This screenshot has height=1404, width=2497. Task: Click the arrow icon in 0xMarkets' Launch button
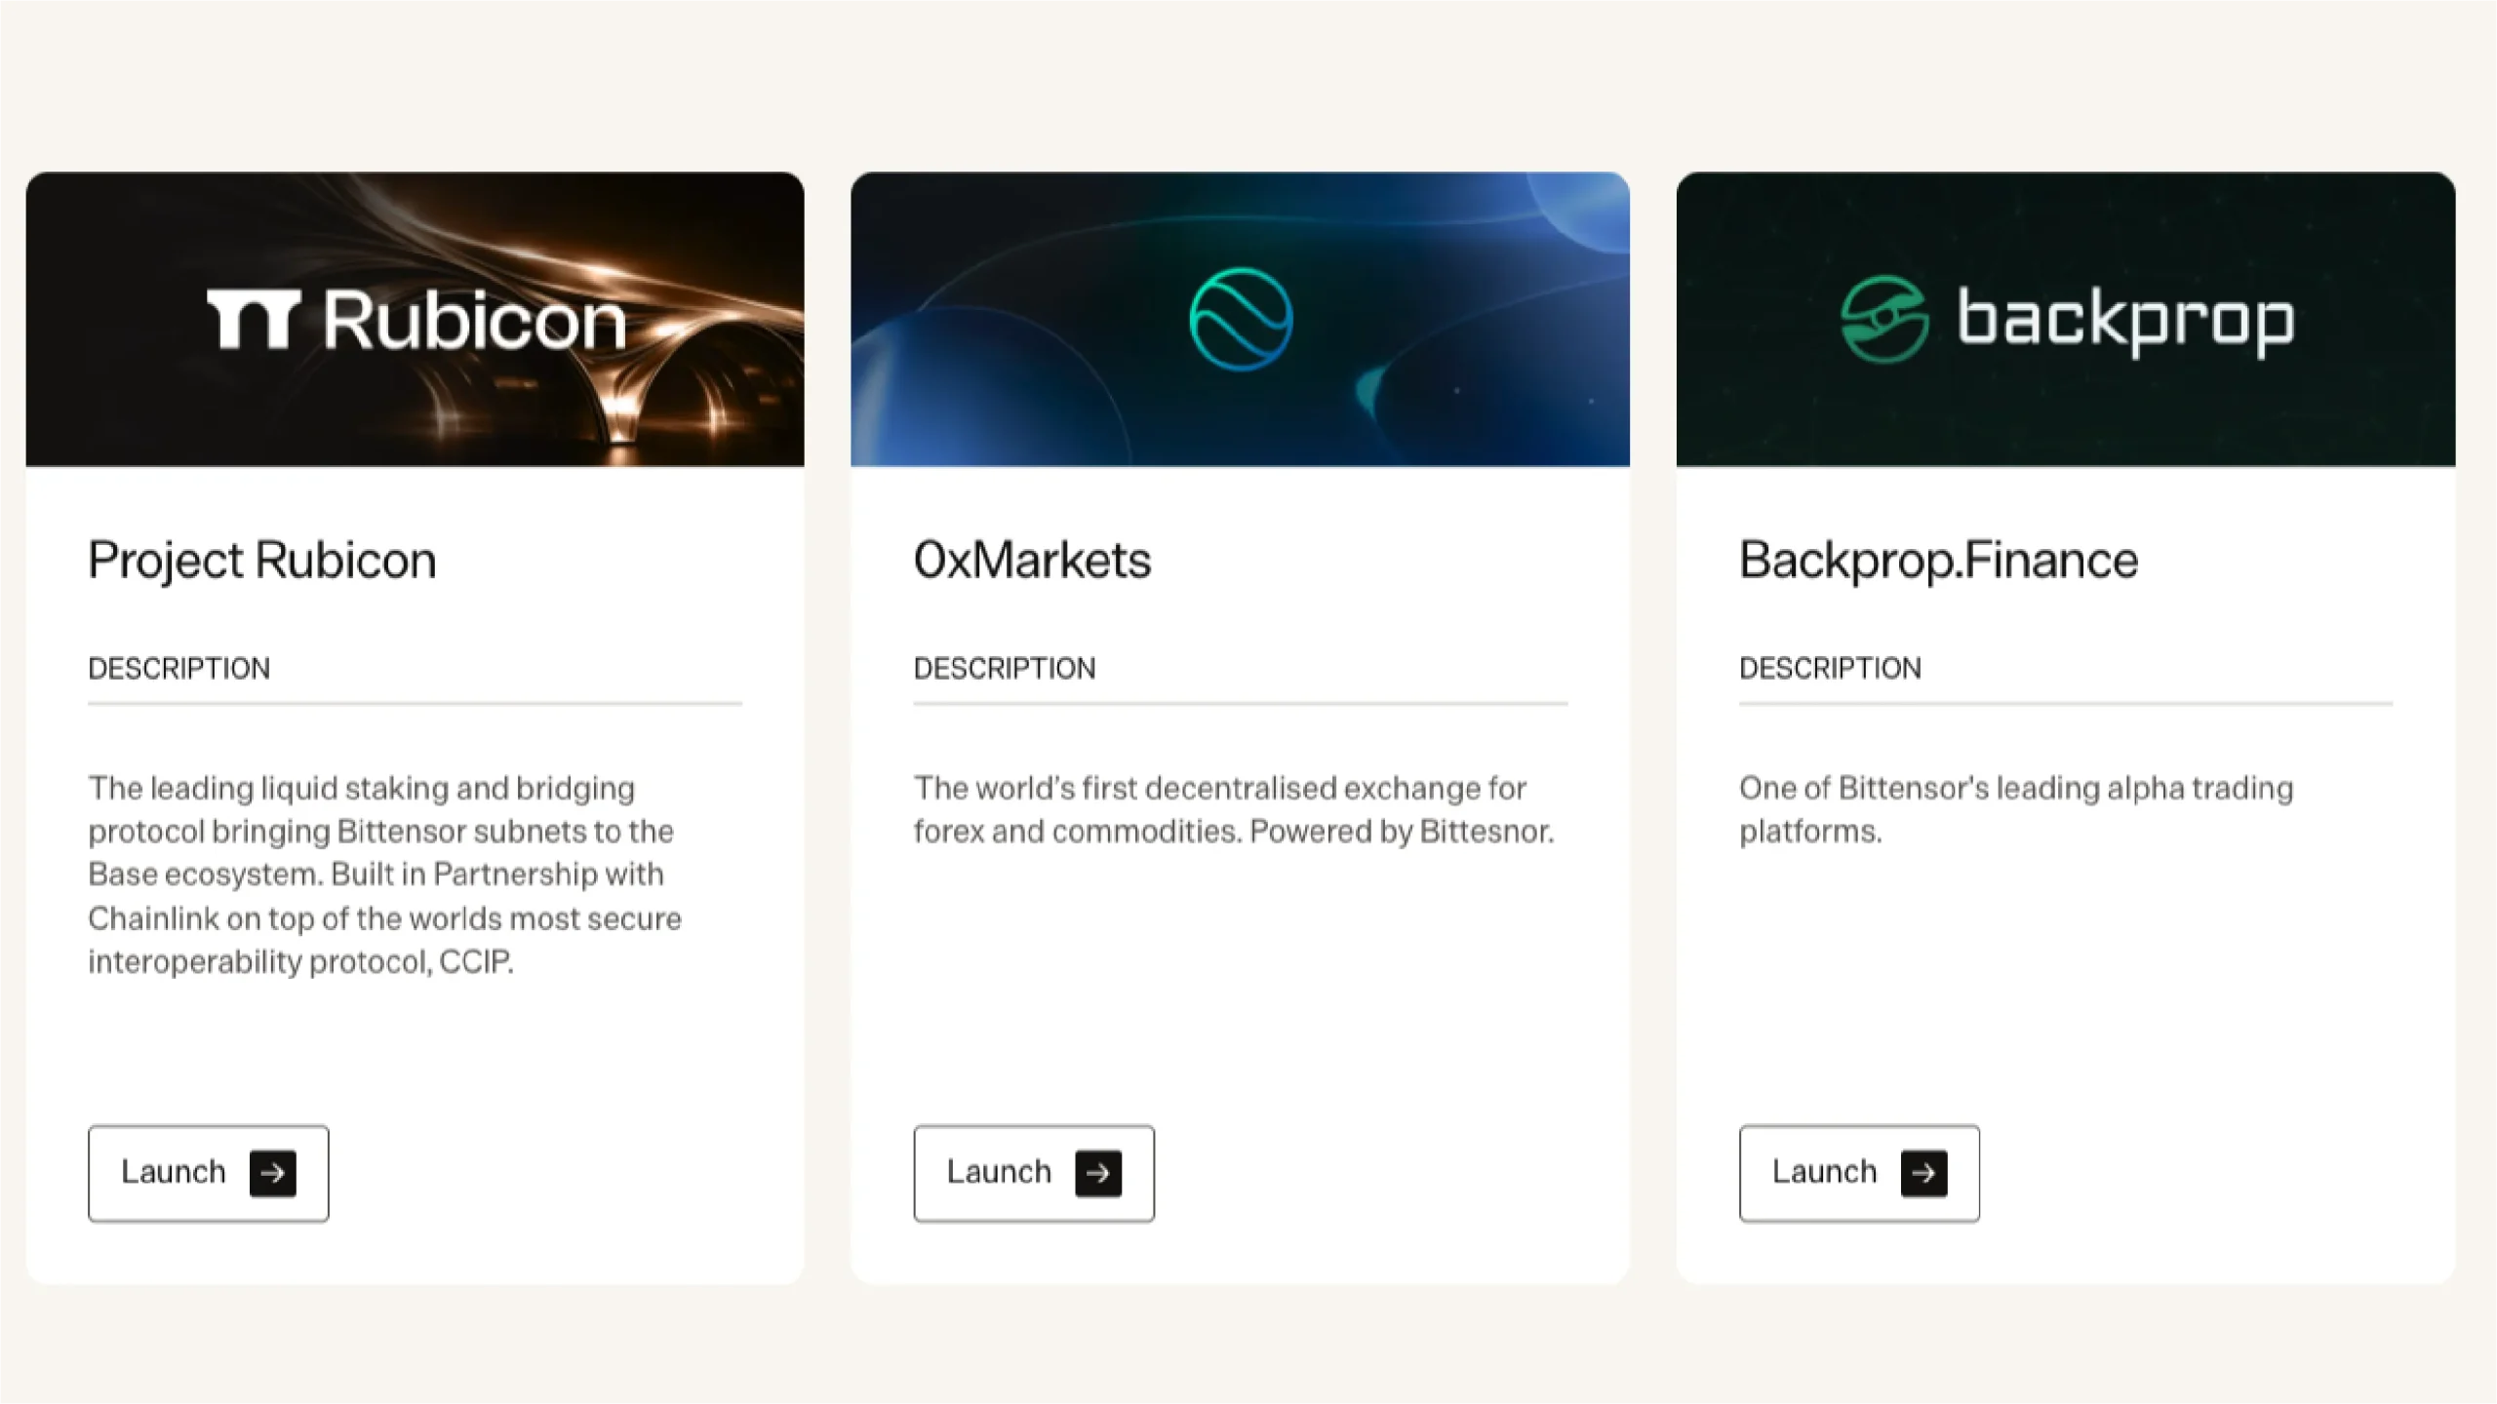pyautogui.click(x=1098, y=1173)
